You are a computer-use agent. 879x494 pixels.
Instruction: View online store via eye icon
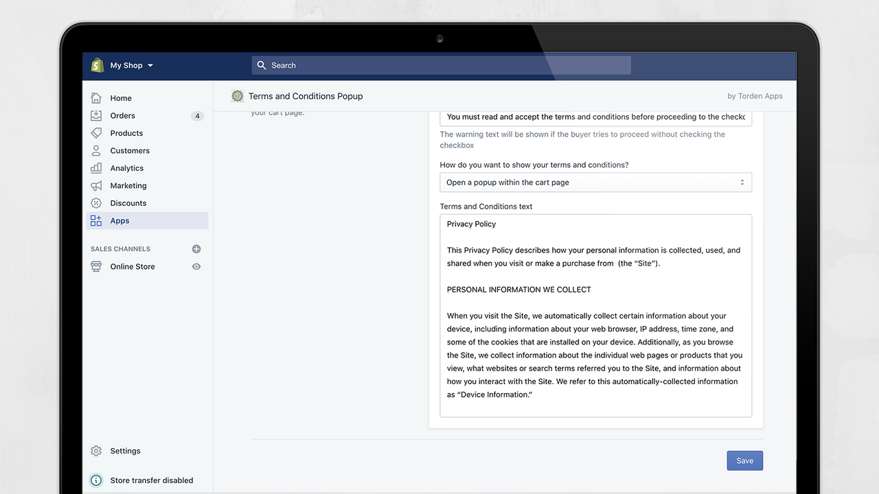point(196,266)
